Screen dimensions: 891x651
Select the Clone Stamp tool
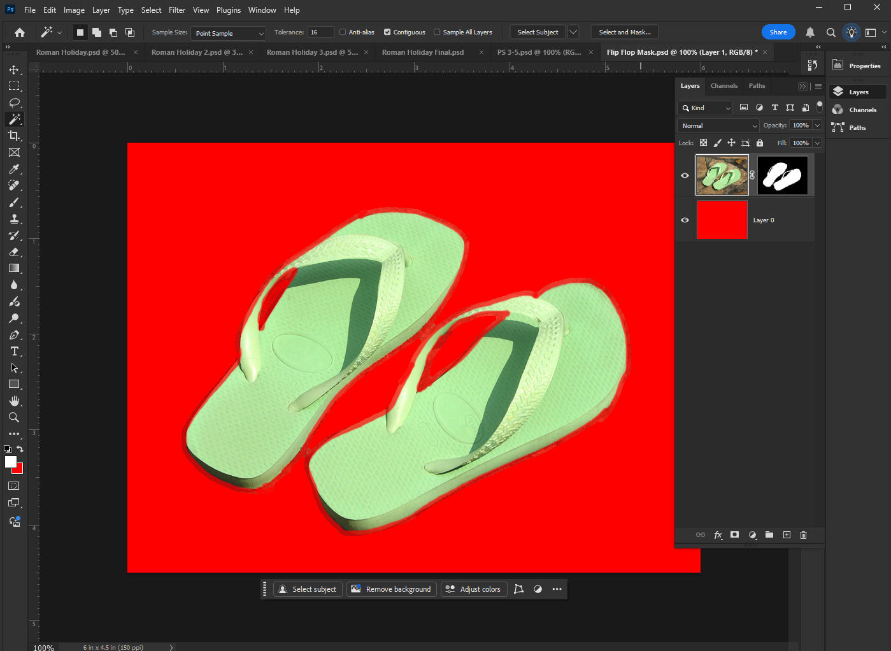point(14,218)
